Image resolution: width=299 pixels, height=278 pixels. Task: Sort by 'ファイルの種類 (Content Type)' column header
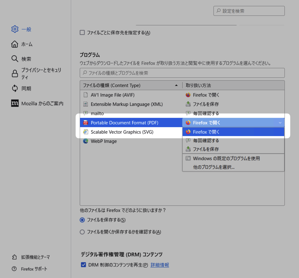131,85
